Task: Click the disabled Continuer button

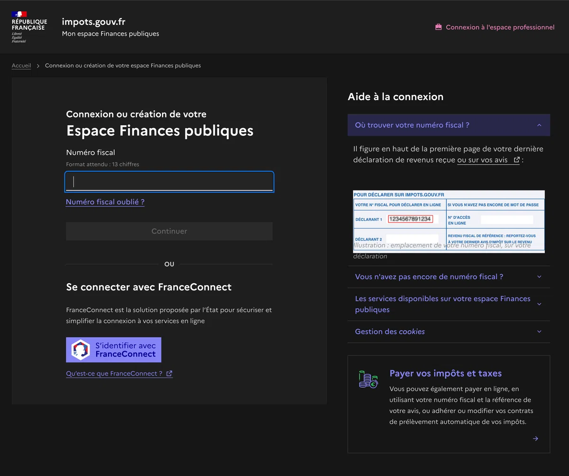Action: (x=169, y=231)
